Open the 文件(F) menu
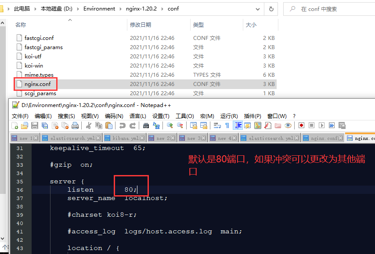This screenshot has width=375, height=254. [20, 116]
